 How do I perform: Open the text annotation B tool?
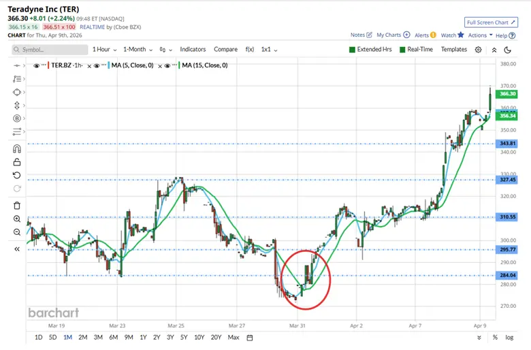click(x=17, y=118)
